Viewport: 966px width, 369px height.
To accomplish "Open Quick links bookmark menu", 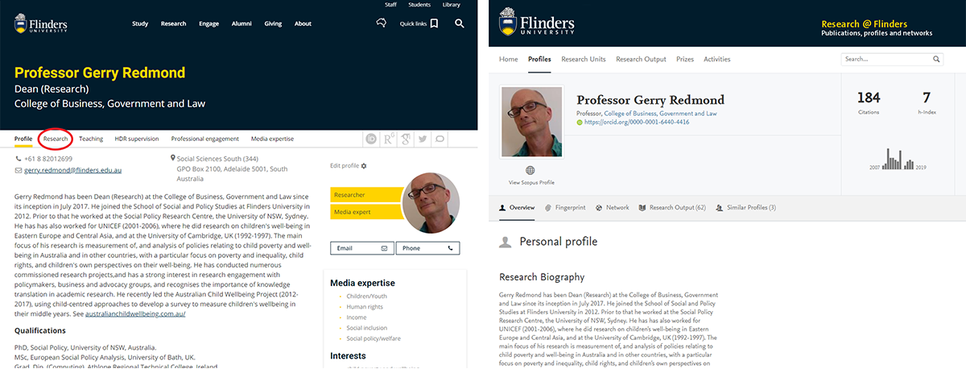I will [419, 23].
